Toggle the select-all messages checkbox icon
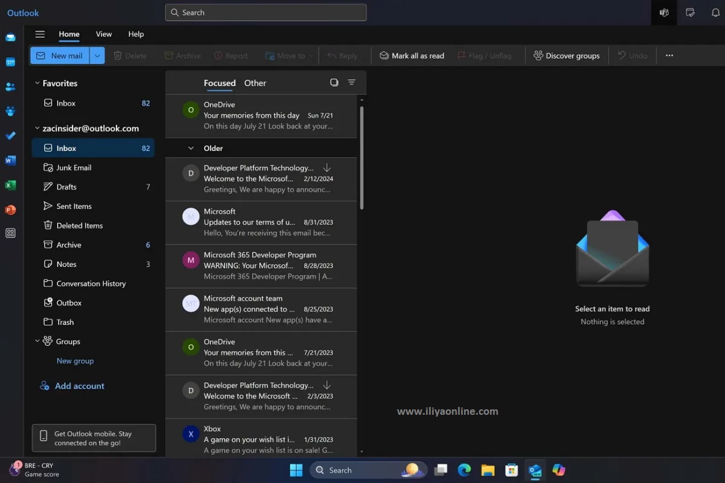725x483 pixels. (334, 83)
